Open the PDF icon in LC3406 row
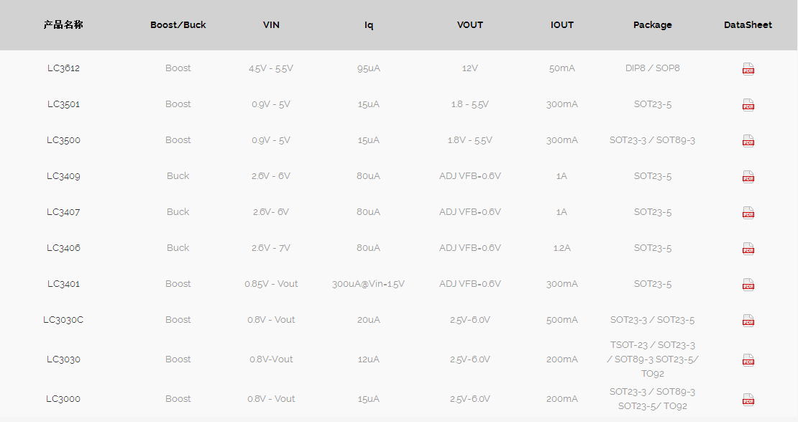This screenshot has width=798, height=422. 748,249
